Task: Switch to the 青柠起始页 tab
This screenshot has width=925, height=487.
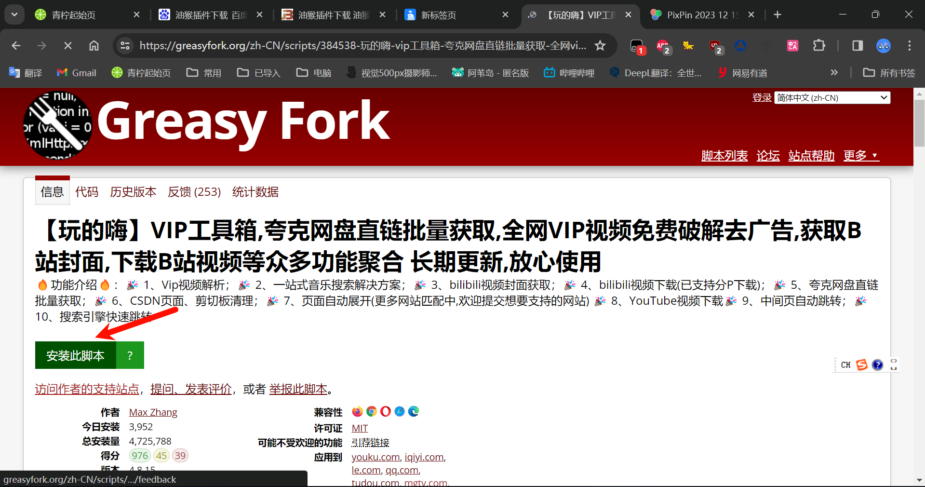Action: coord(88,15)
